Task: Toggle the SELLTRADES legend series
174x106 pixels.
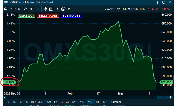Action: pos(48,16)
